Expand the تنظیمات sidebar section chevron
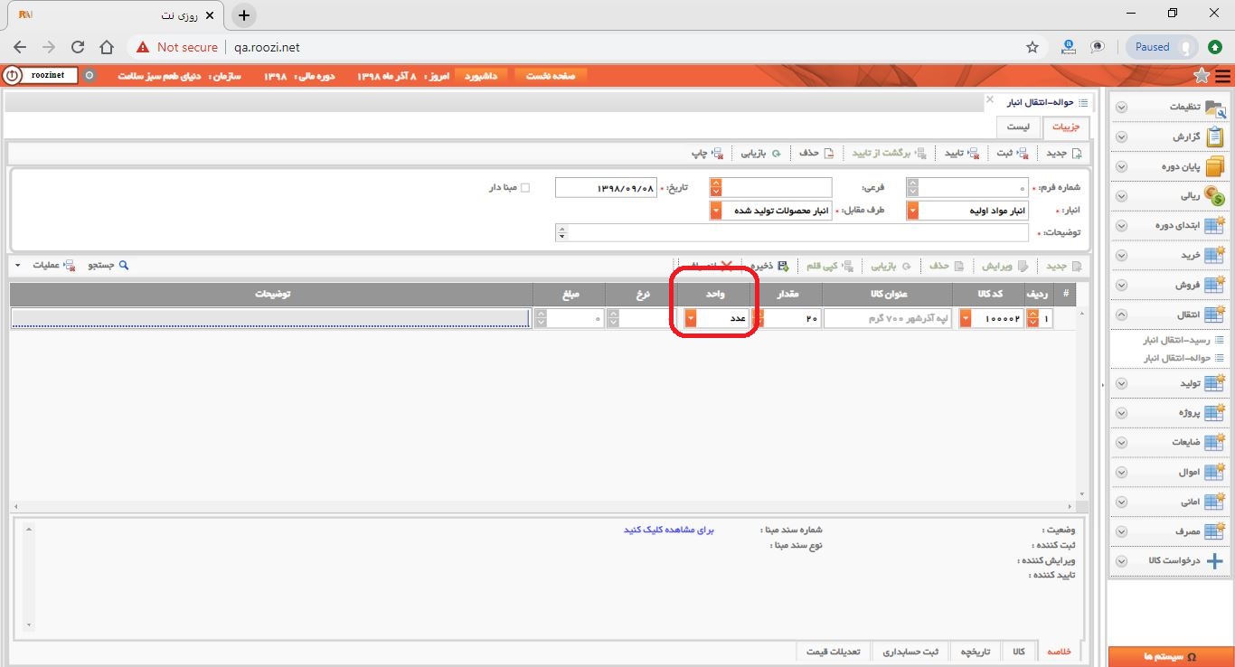The image size is (1235, 667). pyautogui.click(x=1121, y=107)
